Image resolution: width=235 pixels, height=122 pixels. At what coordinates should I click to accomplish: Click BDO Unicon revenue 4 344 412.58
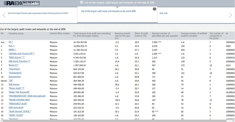pos(79,58)
